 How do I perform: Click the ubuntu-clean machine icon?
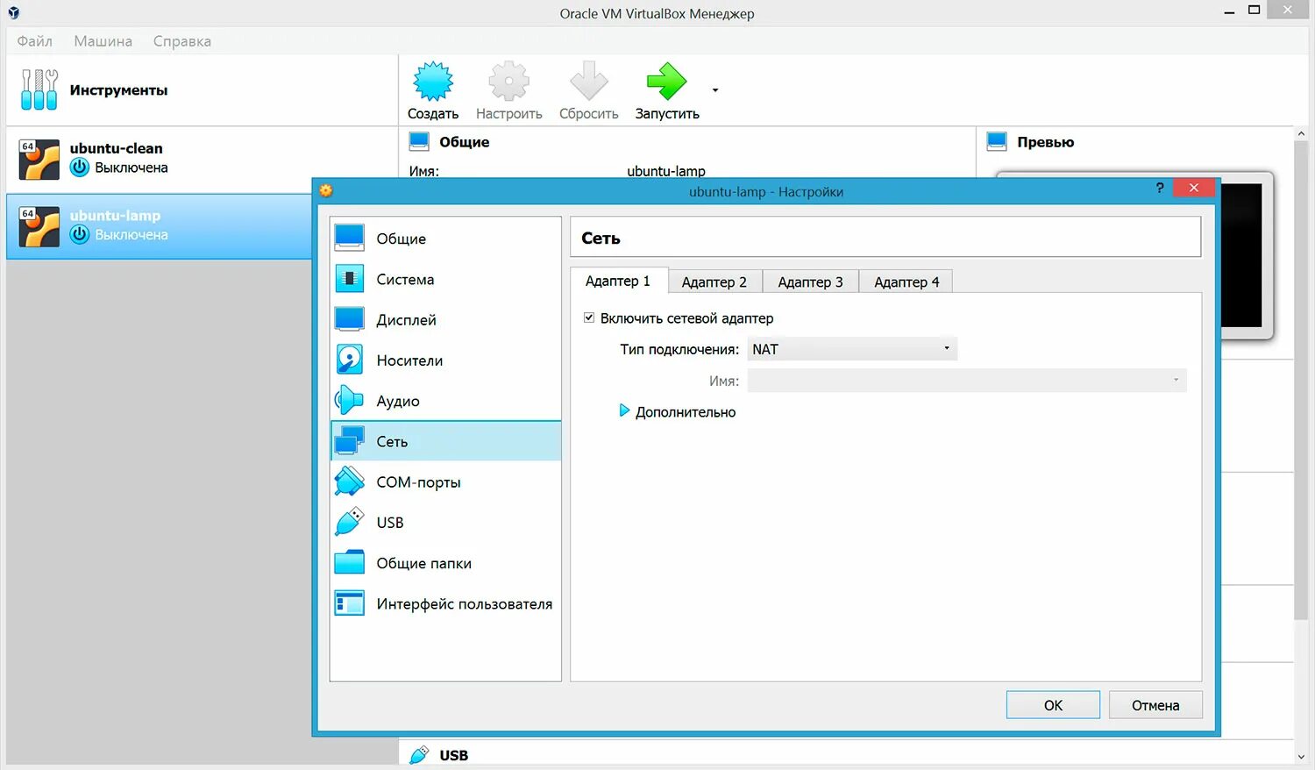point(39,160)
